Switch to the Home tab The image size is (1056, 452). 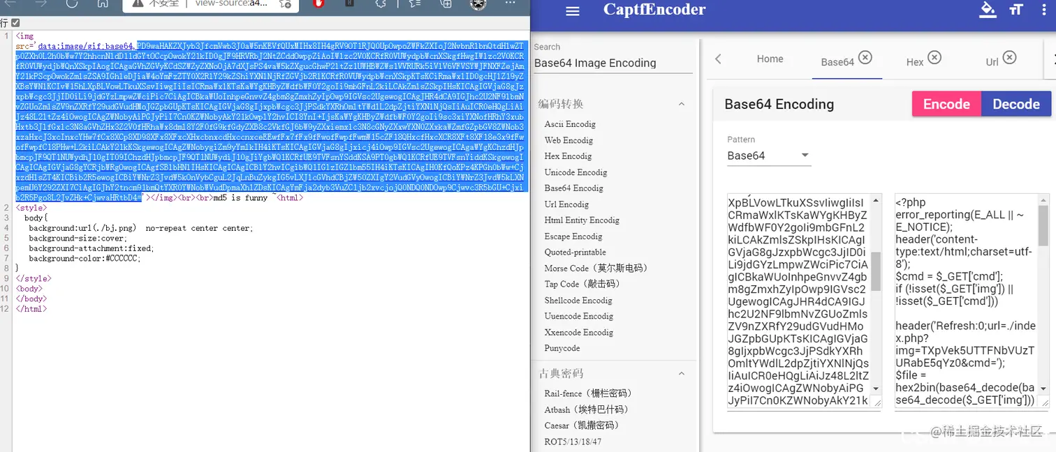770,59
